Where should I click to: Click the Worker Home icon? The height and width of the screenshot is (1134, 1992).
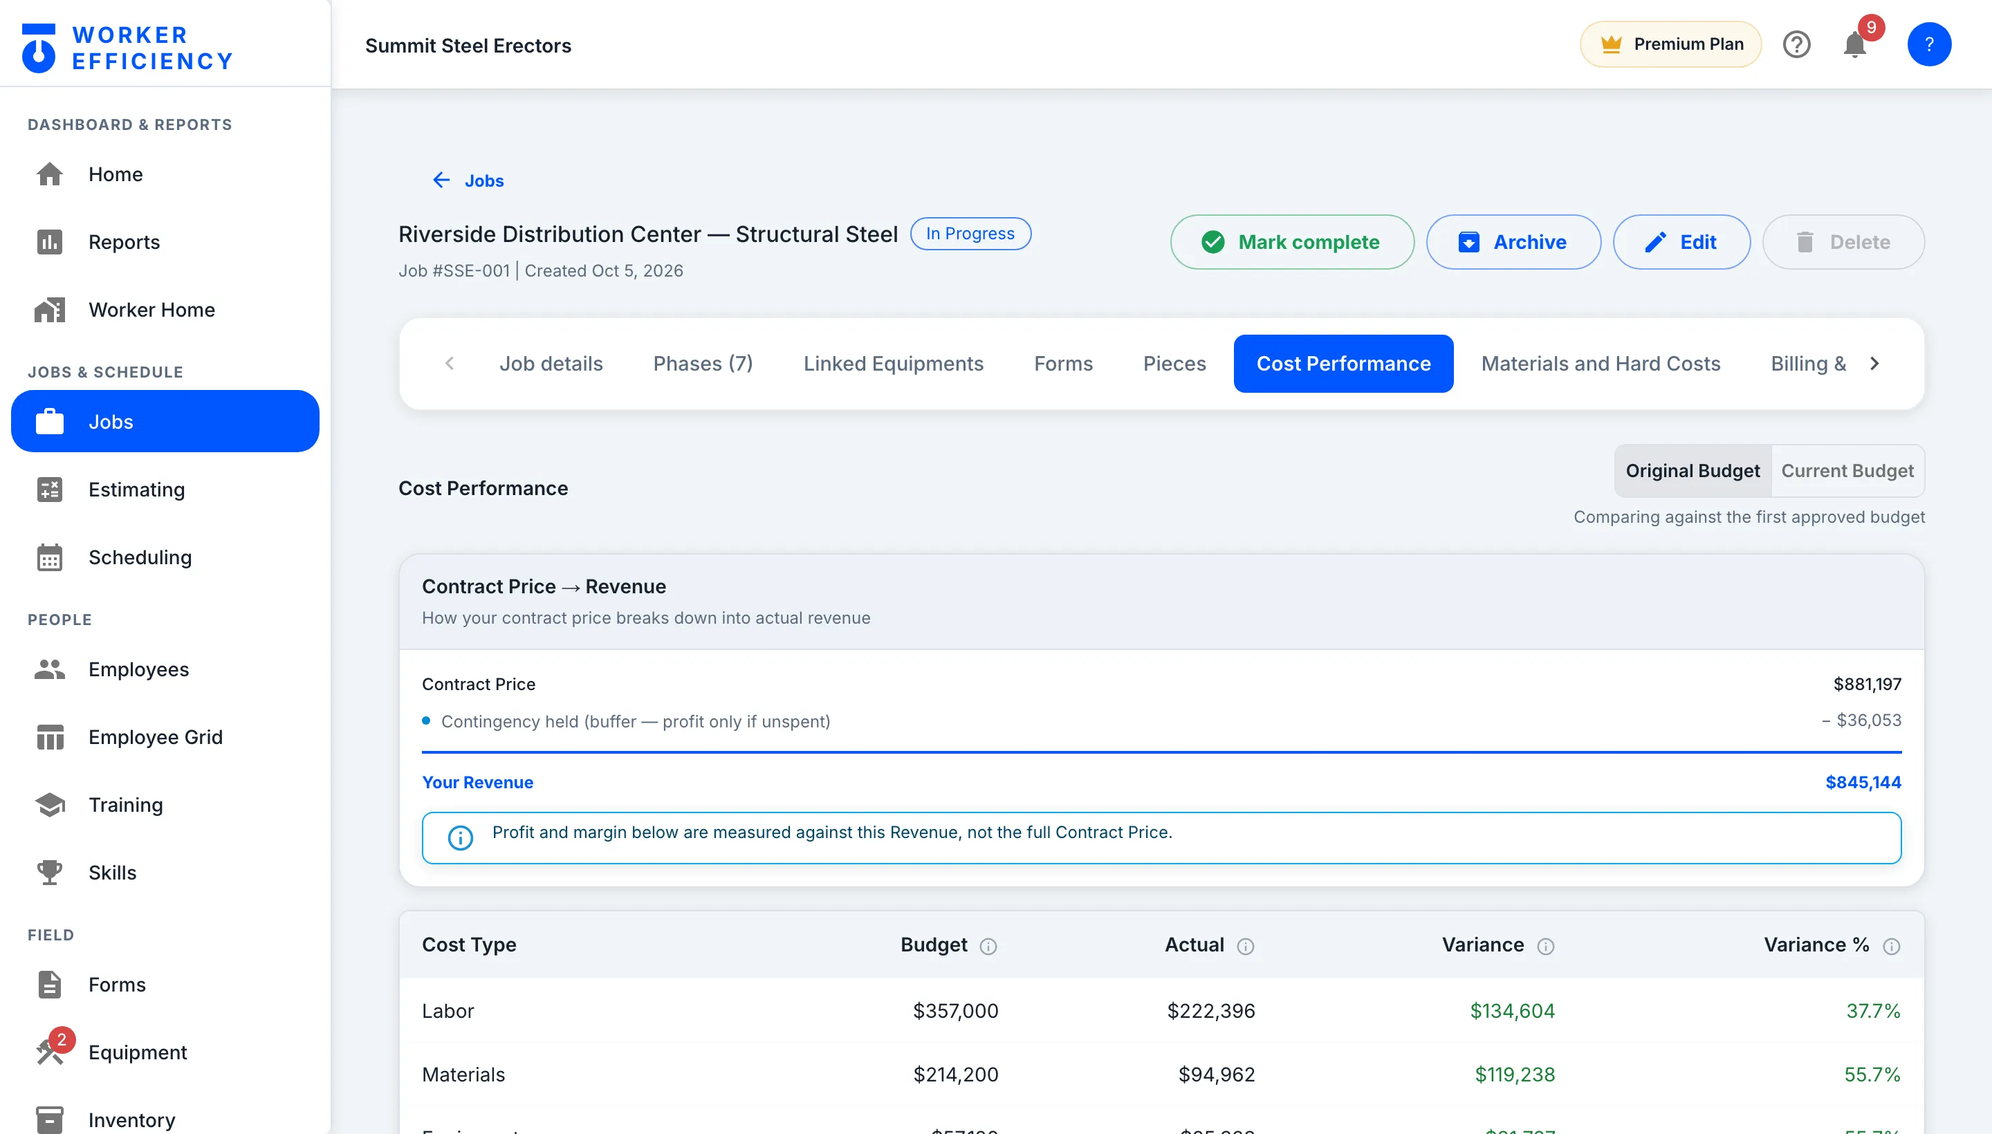49,309
